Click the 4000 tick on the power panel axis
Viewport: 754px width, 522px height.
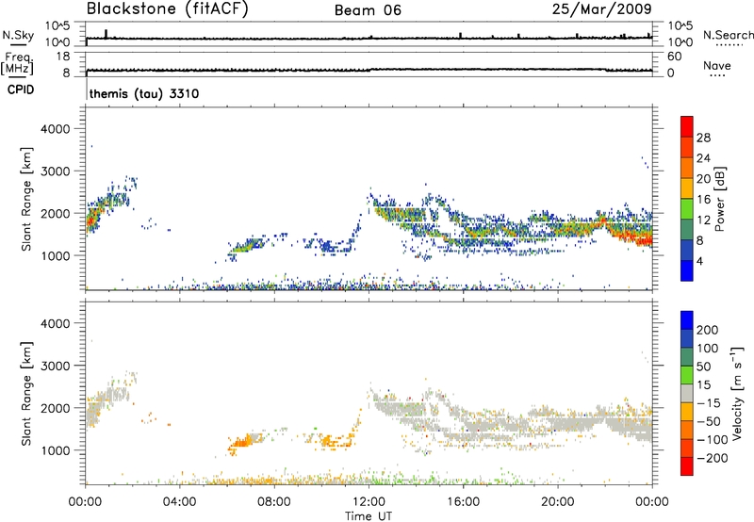tap(56, 129)
